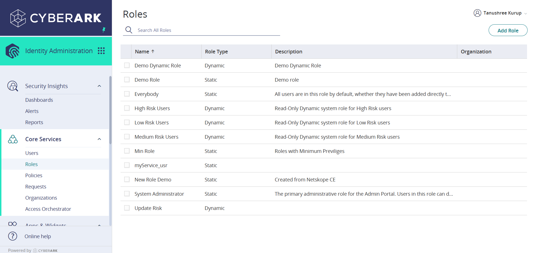Open Policies in the sidebar
The height and width of the screenshot is (253, 536).
[x=34, y=175]
